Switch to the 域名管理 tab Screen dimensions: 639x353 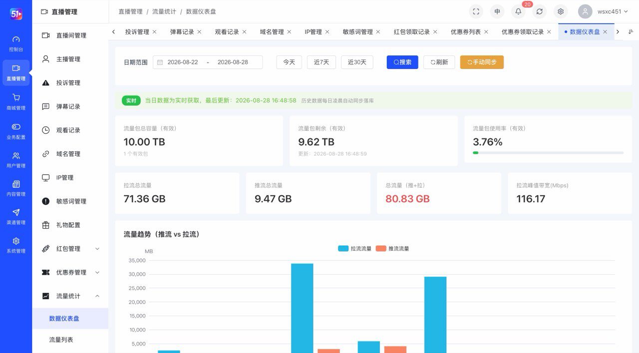[x=272, y=32]
